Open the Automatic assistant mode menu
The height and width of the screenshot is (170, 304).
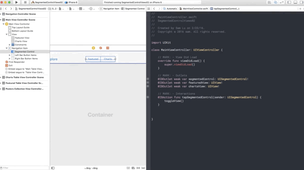170,9
